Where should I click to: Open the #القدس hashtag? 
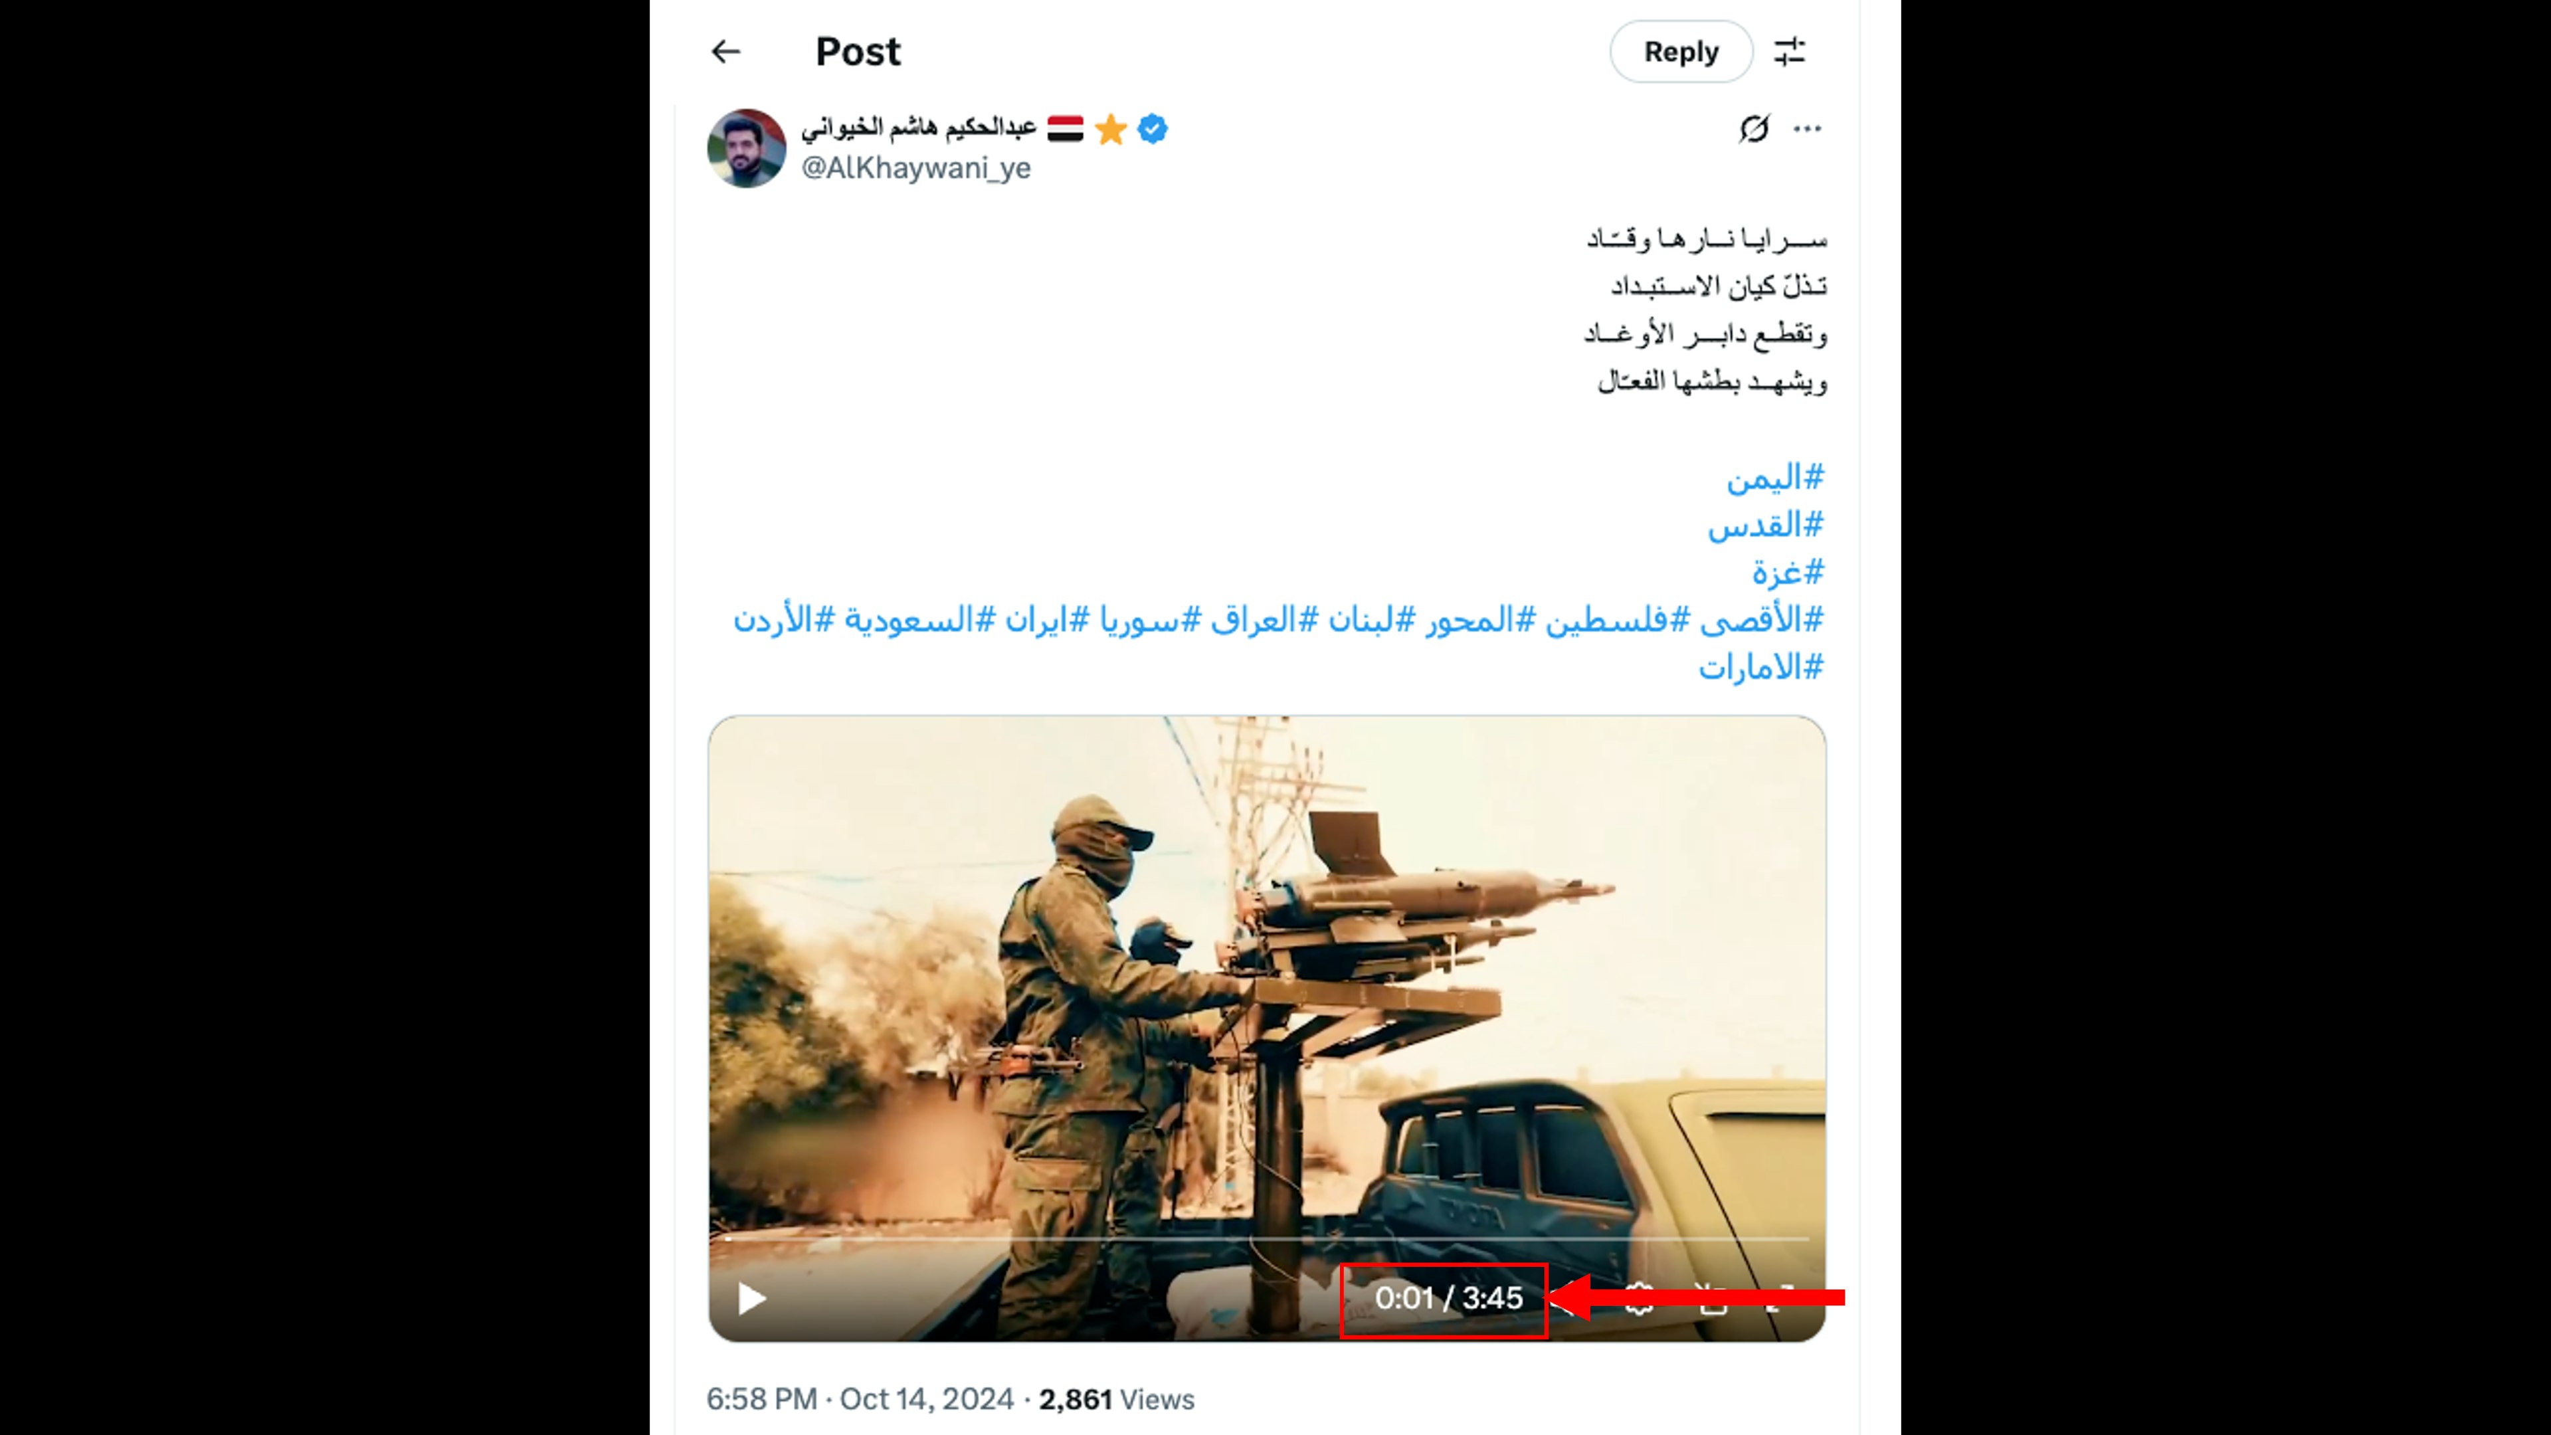(x=1766, y=526)
